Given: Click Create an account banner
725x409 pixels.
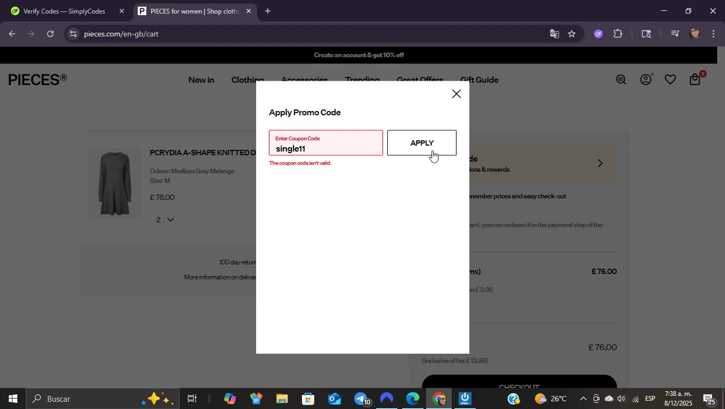Looking at the screenshot, I should 359,55.
